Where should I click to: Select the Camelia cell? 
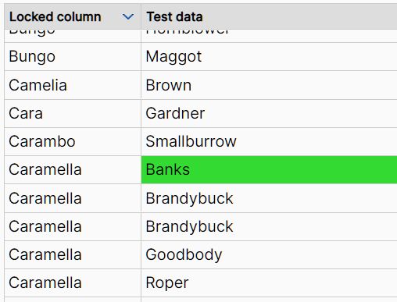pyautogui.click(x=73, y=85)
